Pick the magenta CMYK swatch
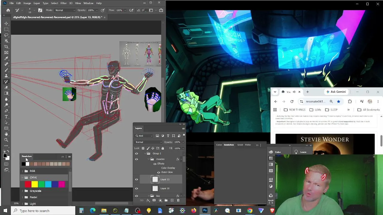 [61, 185]
